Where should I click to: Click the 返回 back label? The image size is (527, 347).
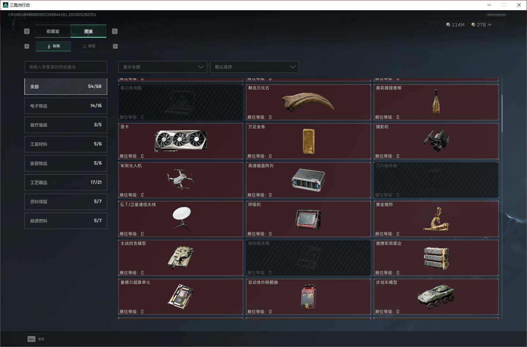pyautogui.click(x=41, y=339)
